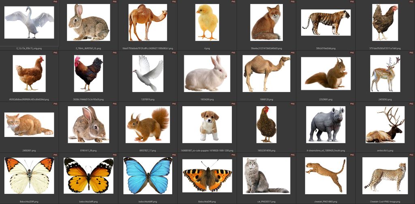Select the black rooster with red comb
Viewport: 415px width, 204px height.
click(x=88, y=73)
